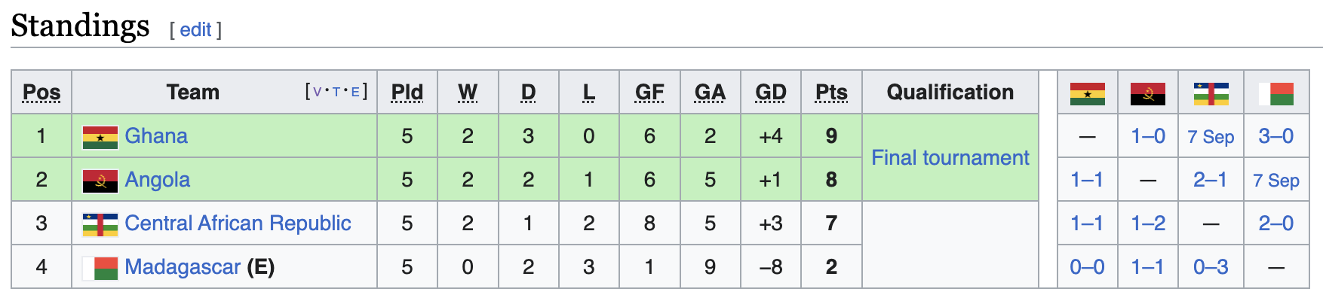Open the Ghana team link
Image resolution: width=1323 pixels, height=301 pixels.
point(156,136)
